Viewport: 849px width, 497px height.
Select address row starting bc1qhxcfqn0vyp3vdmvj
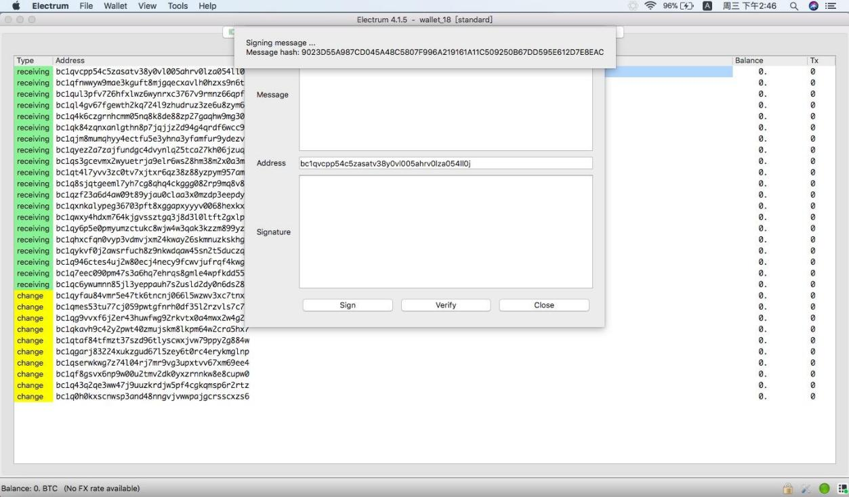(x=150, y=240)
